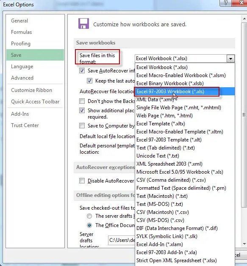The height and width of the screenshot is (266, 247).
Task: Choose DIF (Data Interchange Format) (*.dif)
Action: click(185, 228)
